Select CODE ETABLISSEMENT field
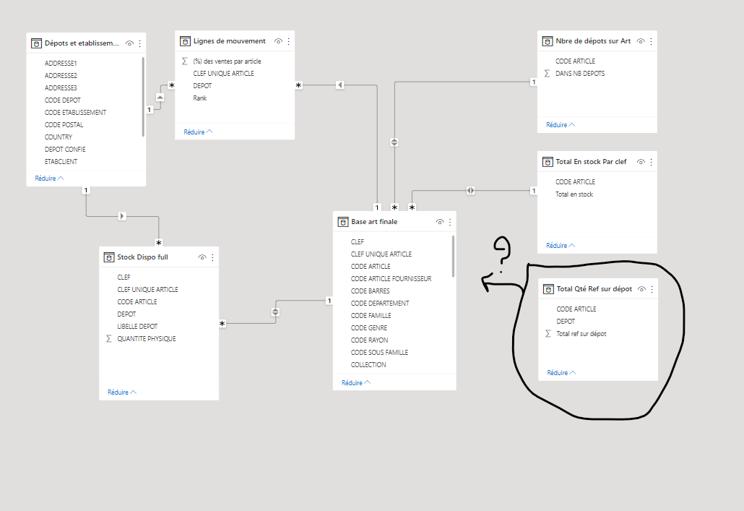Image resolution: width=744 pixels, height=511 pixels. 75,113
